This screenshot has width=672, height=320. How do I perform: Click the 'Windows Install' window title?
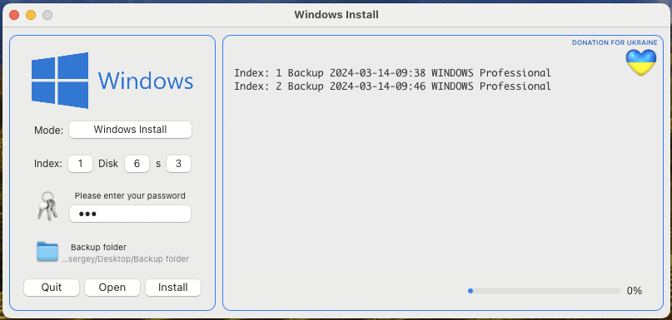336,15
